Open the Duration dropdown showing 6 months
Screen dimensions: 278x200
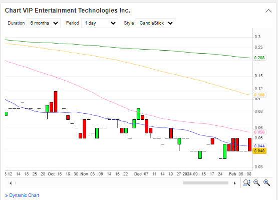point(44,23)
